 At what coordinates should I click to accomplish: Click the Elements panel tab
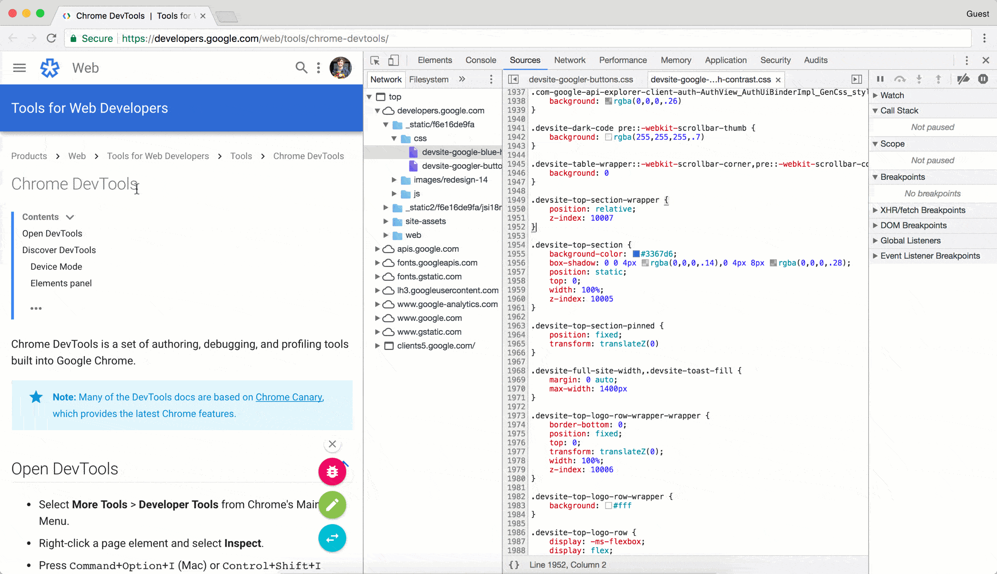tap(435, 59)
